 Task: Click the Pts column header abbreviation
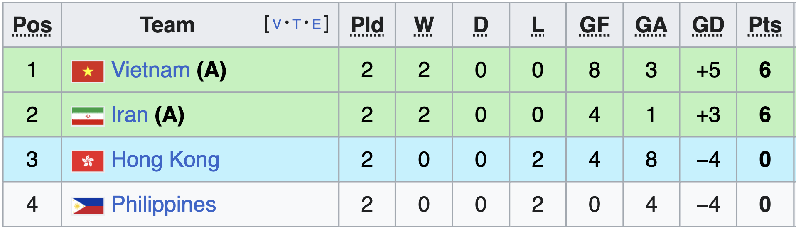click(x=765, y=25)
